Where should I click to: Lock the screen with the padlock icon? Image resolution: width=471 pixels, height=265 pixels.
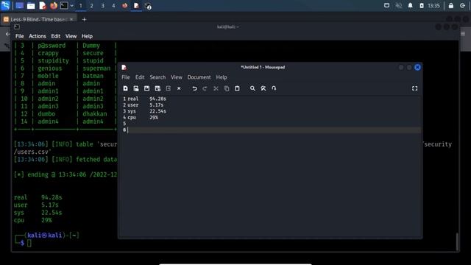click(451, 6)
